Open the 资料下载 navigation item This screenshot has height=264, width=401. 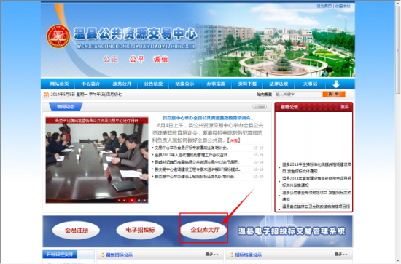tap(247, 84)
